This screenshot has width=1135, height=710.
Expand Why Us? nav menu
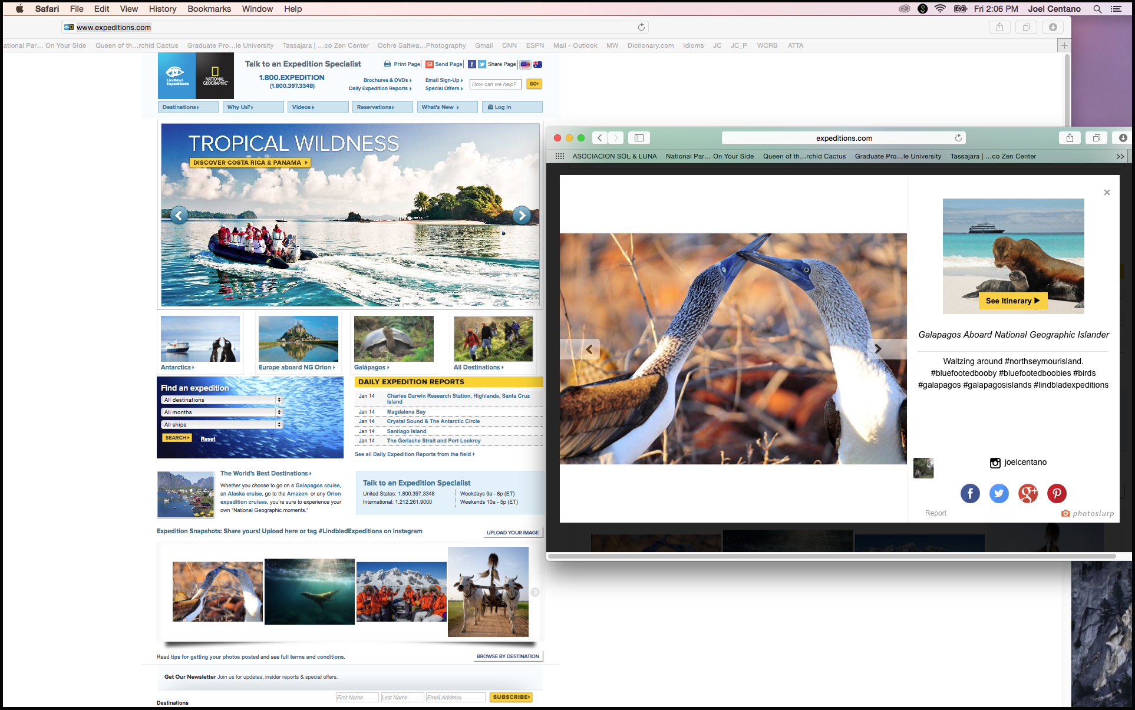coord(253,107)
